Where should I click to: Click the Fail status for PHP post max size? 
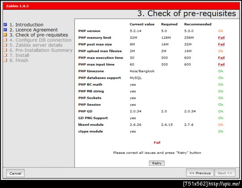click(221, 45)
